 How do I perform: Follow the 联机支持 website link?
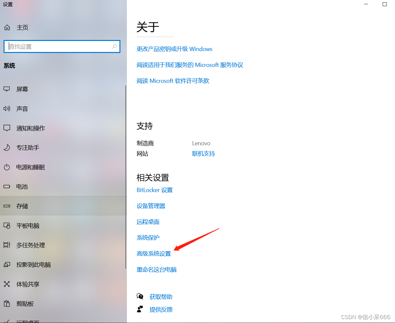204,154
